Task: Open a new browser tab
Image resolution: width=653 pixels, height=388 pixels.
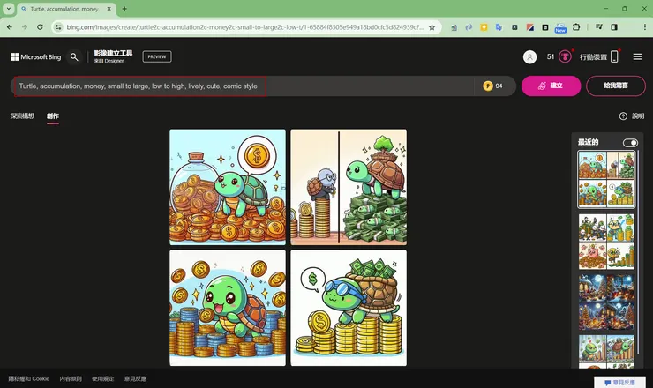Action: point(124,8)
